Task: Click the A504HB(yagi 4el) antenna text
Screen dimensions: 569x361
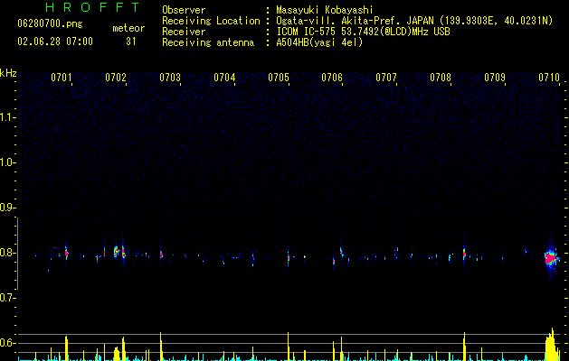Action: click(x=319, y=42)
